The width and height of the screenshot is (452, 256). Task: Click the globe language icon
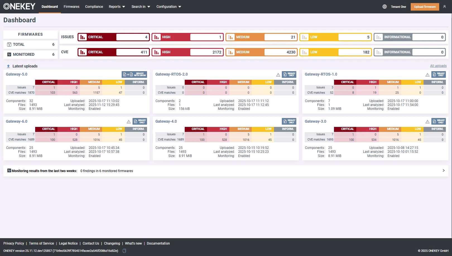tap(384, 7)
